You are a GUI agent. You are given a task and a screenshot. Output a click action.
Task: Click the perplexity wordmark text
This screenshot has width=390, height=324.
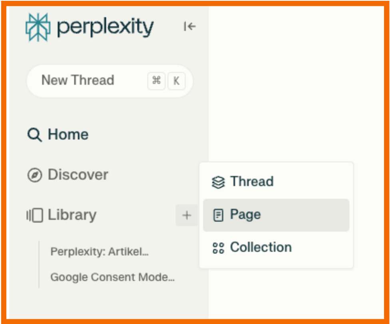tap(105, 27)
